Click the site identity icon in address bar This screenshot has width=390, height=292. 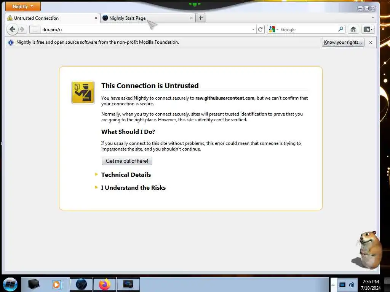pyautogui.click(x=35, y=30)
